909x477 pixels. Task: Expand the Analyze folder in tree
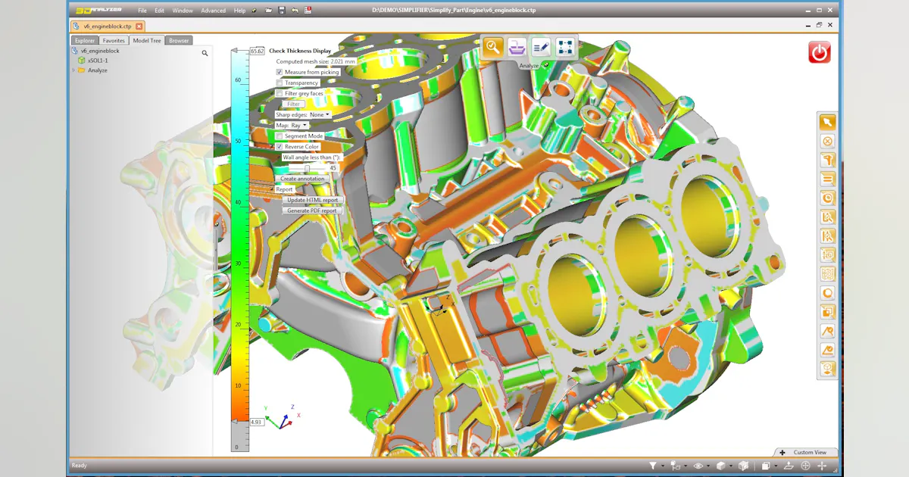73,70
